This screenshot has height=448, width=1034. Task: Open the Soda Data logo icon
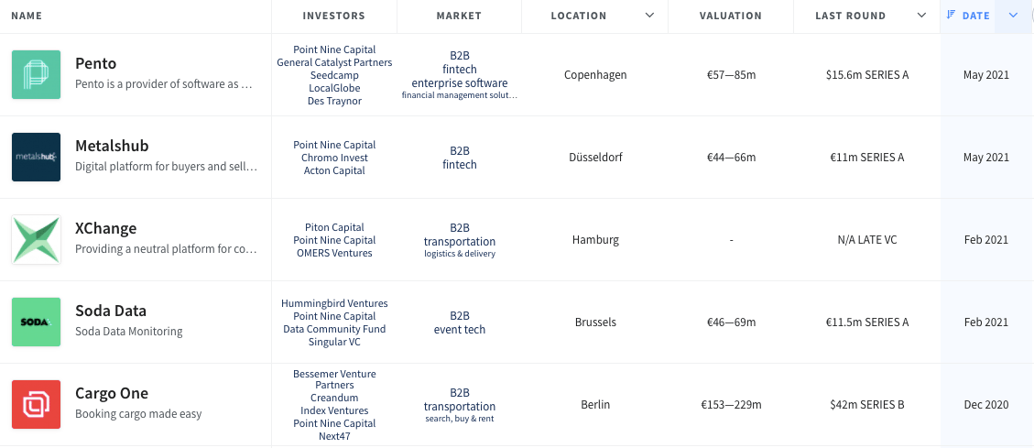coord(37,322)
